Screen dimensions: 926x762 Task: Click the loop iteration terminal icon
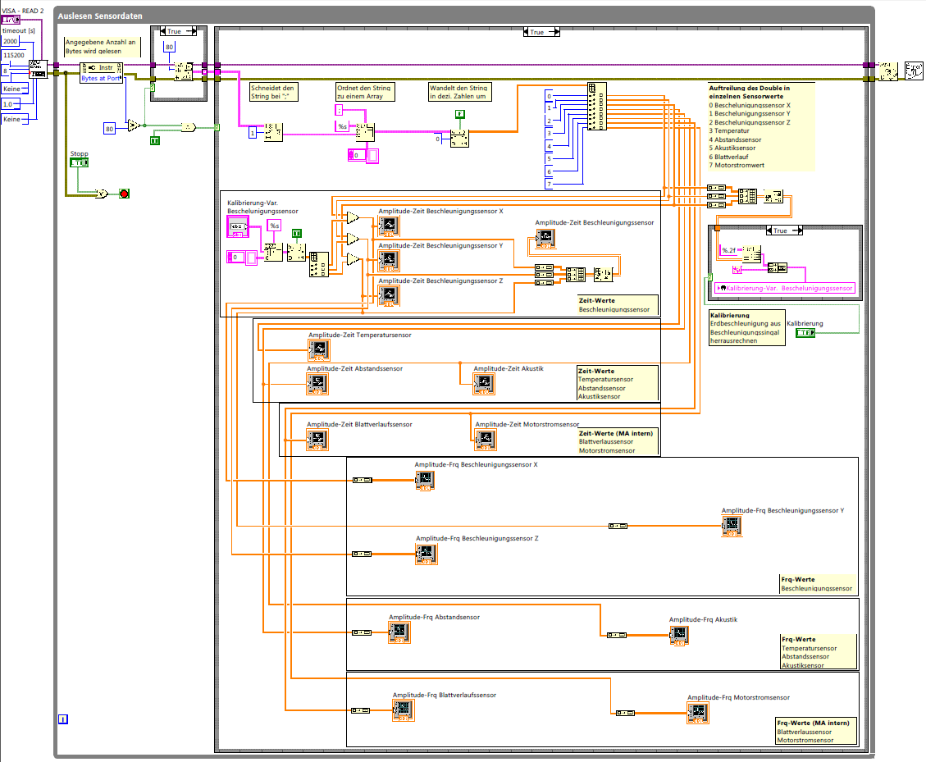click(x=63, y=719)
